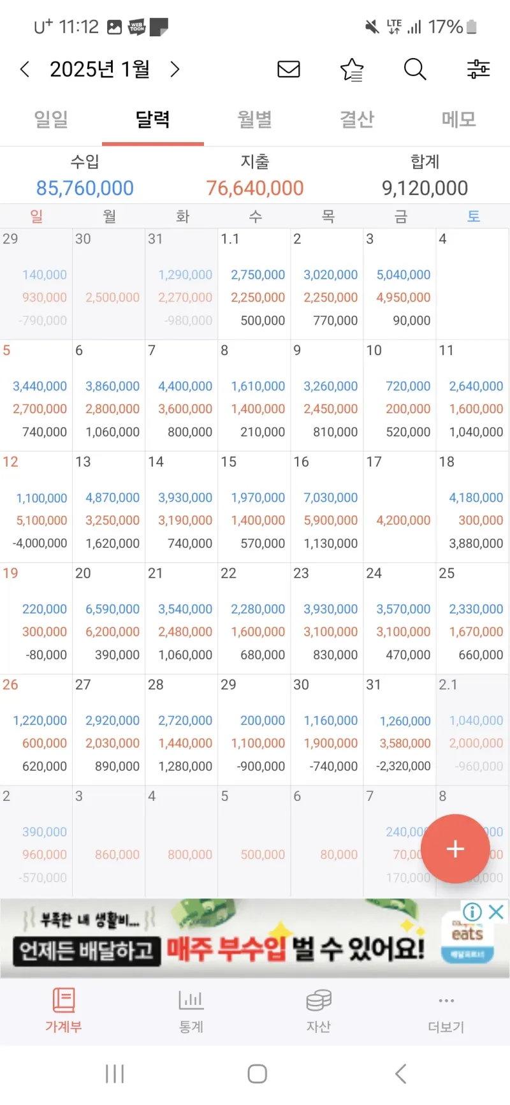
Task: Close the ad banner with X
Action: [496, 912]
